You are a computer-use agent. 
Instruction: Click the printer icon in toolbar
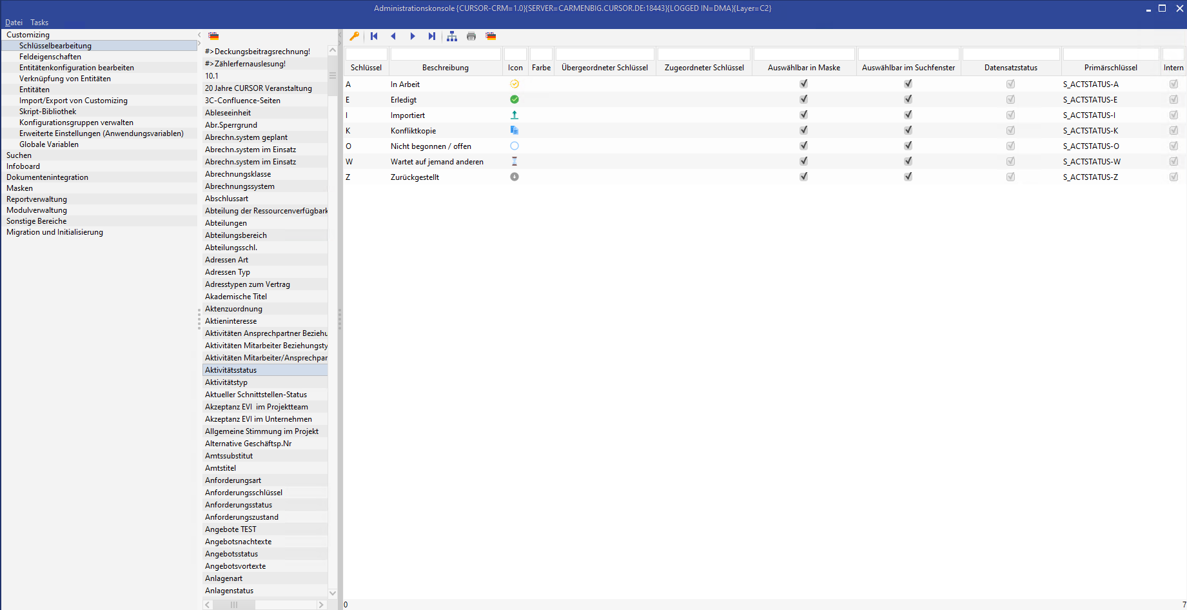coord(471,36)
